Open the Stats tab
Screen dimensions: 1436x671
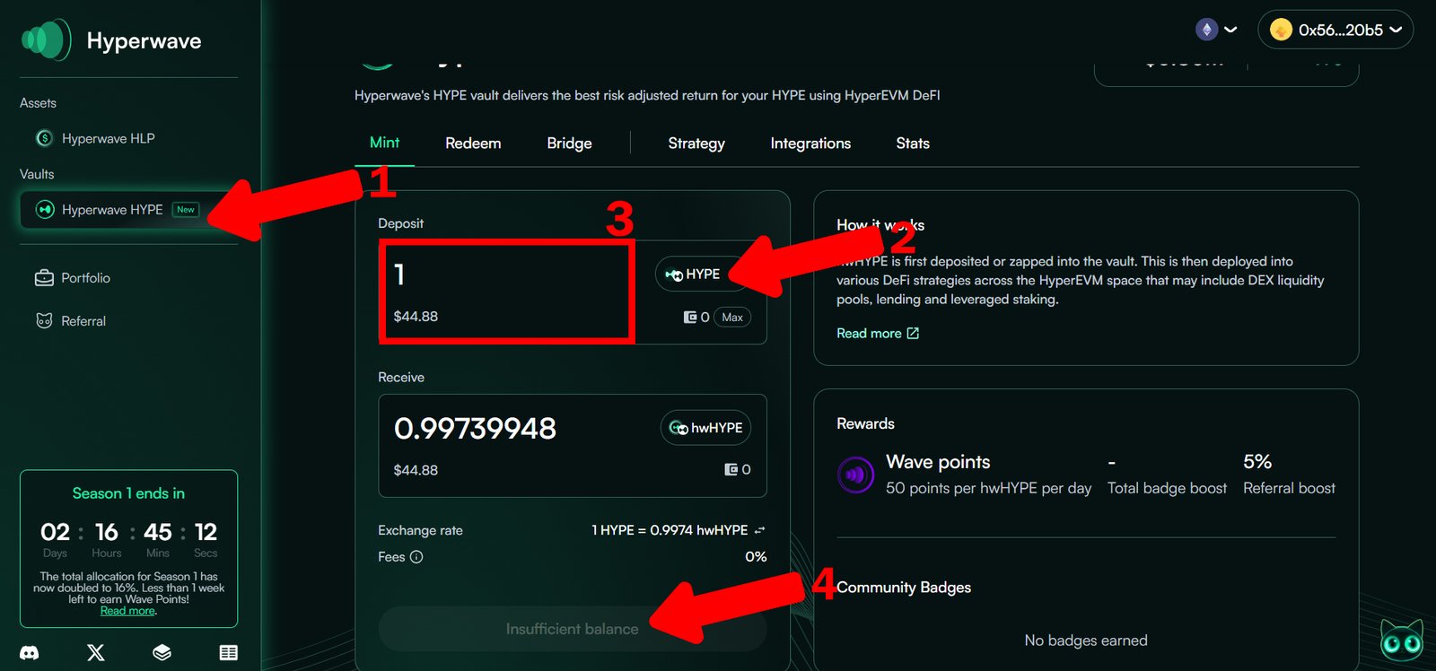pyautogui.click(x=912, y=144)
